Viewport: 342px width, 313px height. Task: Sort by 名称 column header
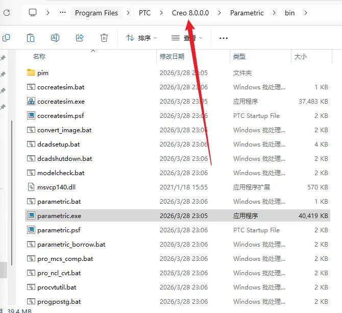39,57
